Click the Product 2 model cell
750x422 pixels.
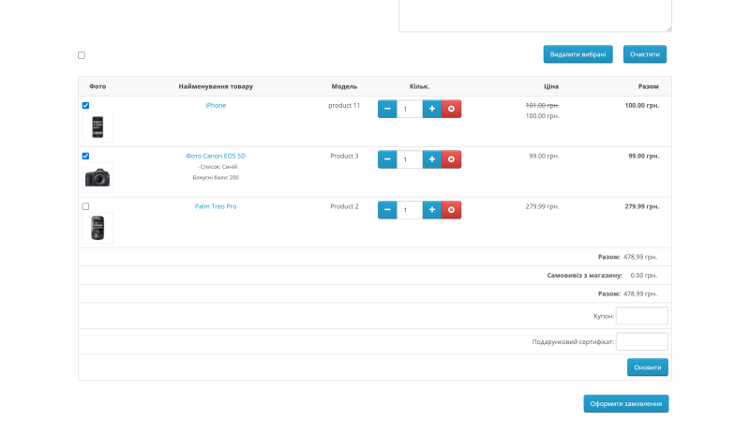(x=344, y=206)
